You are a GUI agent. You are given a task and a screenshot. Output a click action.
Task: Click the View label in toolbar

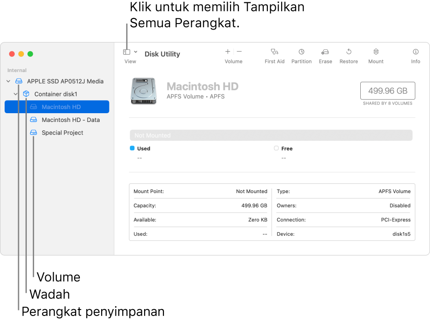tap(130, 61)
